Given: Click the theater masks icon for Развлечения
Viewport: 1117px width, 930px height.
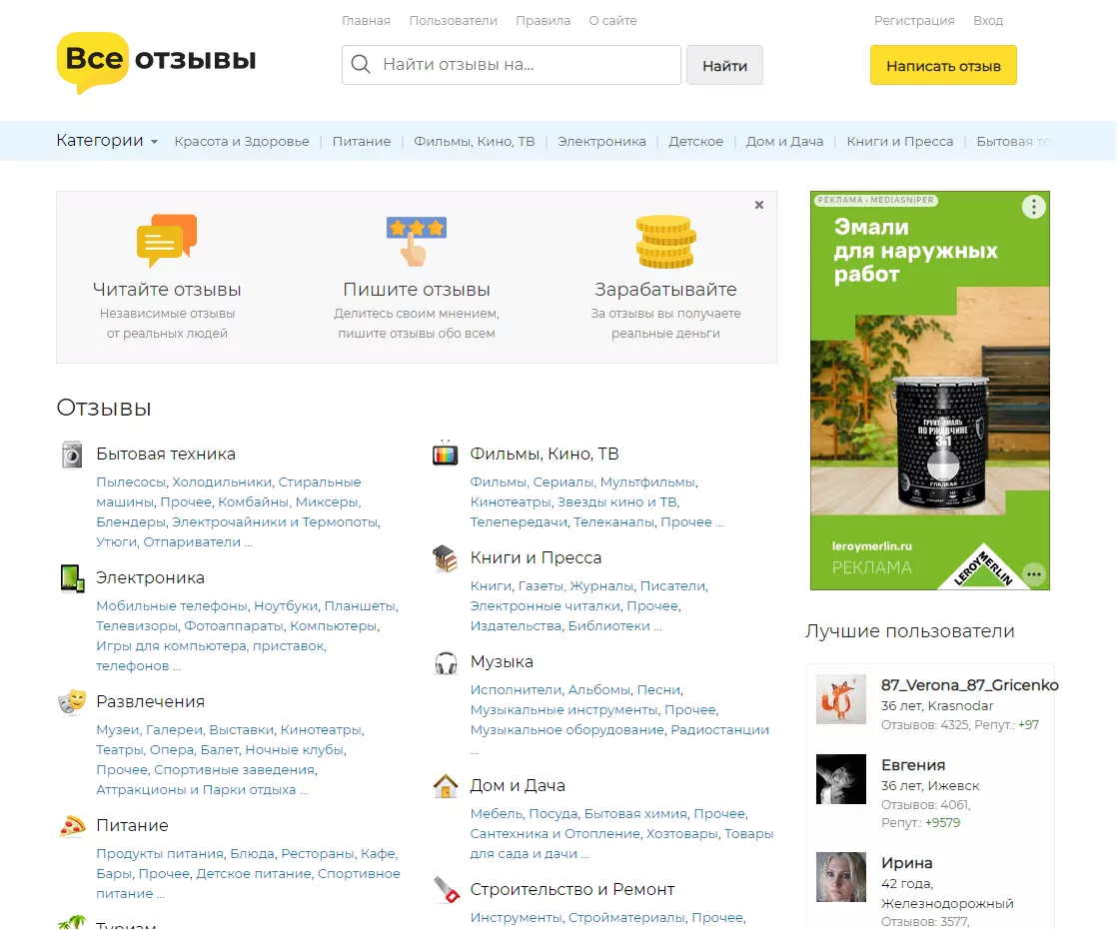Looking at the screenshot, I should point(72,702).
